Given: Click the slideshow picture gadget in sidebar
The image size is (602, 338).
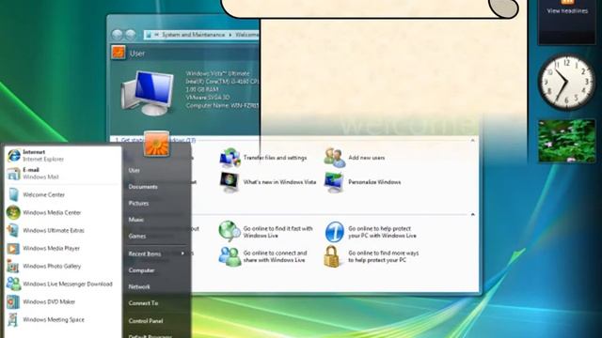Looking at the screenshot, I should [566, 141].
